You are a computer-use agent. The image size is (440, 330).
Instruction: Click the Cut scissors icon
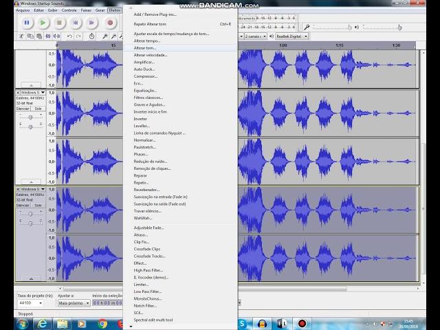click(21, 36)
